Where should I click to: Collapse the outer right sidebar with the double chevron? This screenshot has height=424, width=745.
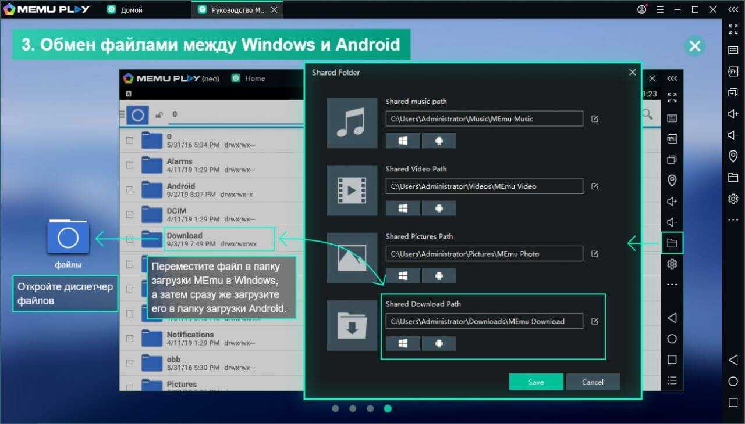(x=733, y=10)
